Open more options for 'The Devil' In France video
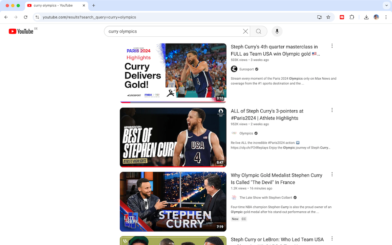The height and width of the screenshot is (245, 392). [332, 174]
